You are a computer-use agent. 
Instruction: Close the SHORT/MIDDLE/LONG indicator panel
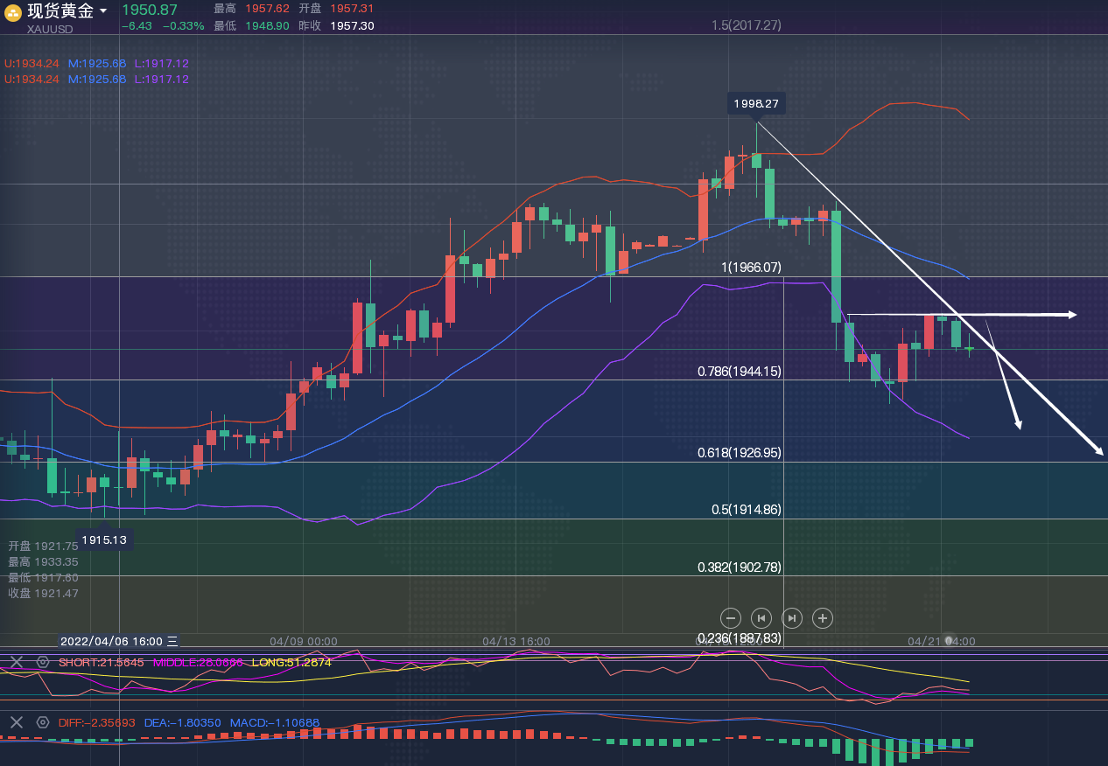click(17, 662)
